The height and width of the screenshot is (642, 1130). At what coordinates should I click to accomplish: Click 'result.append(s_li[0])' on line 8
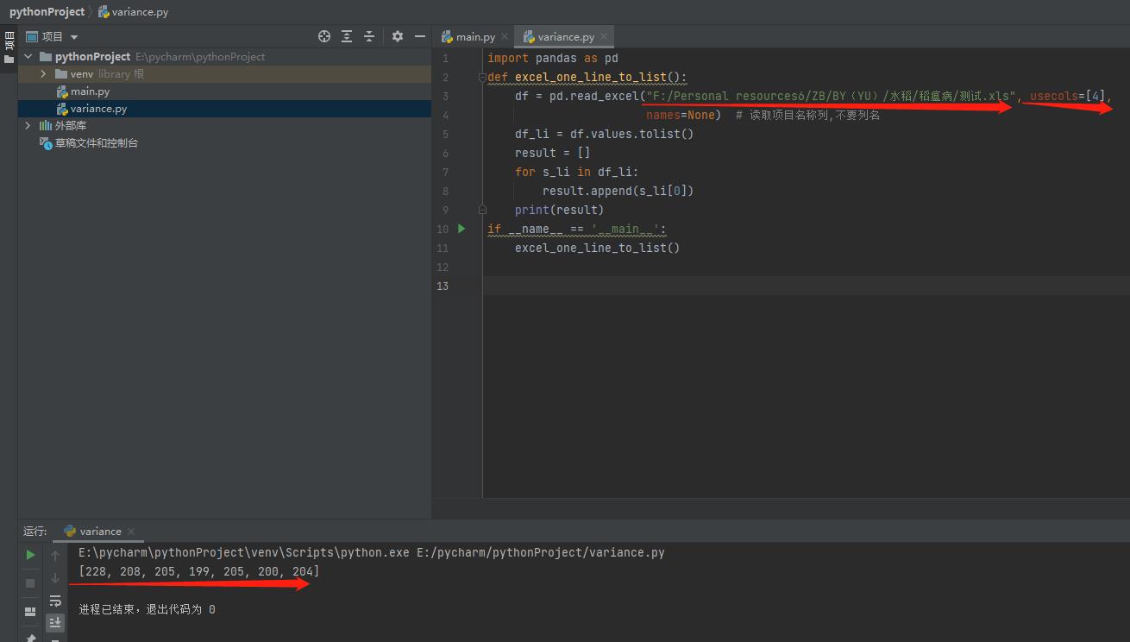[618, 191]
